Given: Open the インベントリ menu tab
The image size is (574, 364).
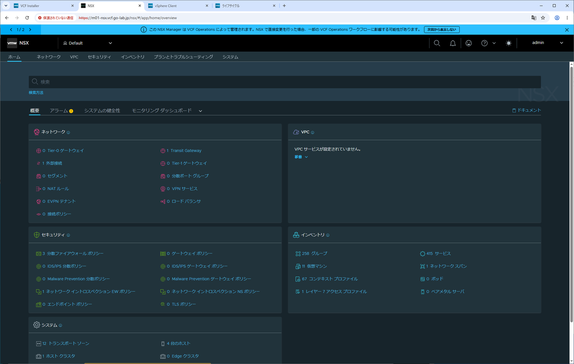Looking at the screenshot, I should 132,57.
